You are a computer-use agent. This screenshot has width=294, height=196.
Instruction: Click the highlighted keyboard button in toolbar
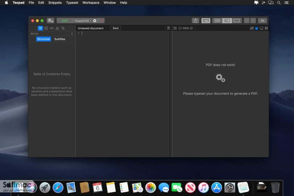pos(206,21)
